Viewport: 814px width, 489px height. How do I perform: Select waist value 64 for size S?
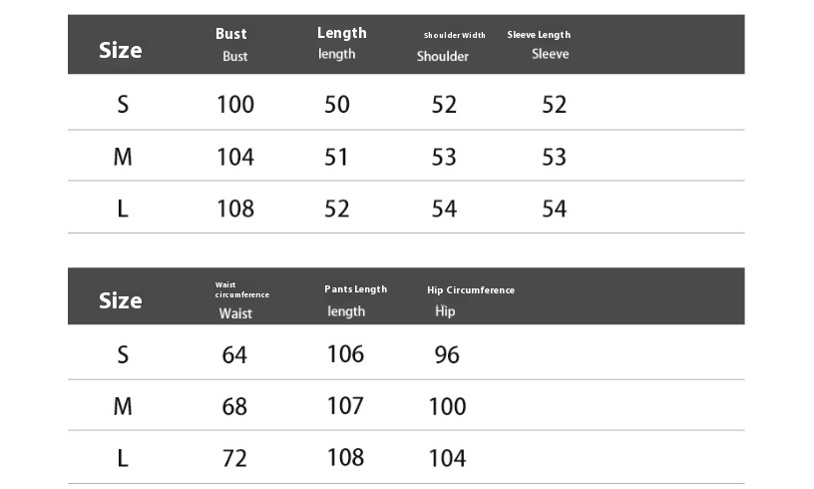coord(234,355)
